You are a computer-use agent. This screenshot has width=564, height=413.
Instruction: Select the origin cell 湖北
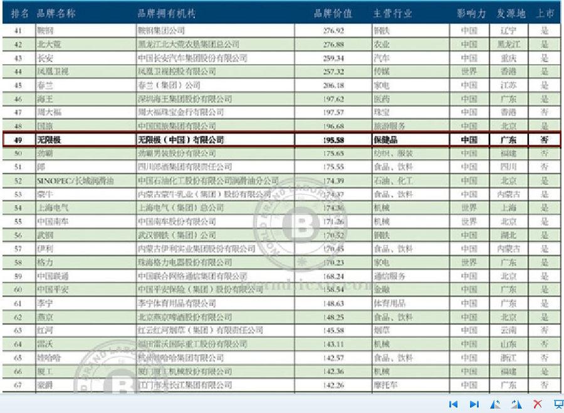click(509, 235)
